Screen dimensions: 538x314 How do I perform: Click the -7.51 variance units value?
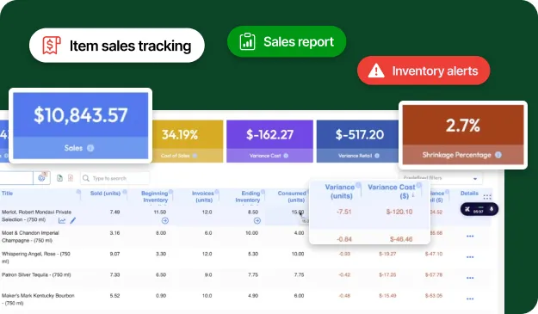pos(344,212)
